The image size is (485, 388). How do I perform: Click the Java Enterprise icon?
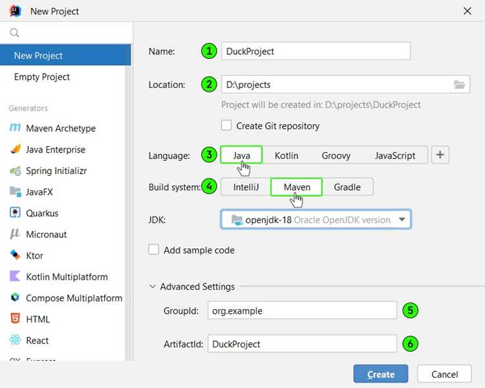(x=15, y=149)
